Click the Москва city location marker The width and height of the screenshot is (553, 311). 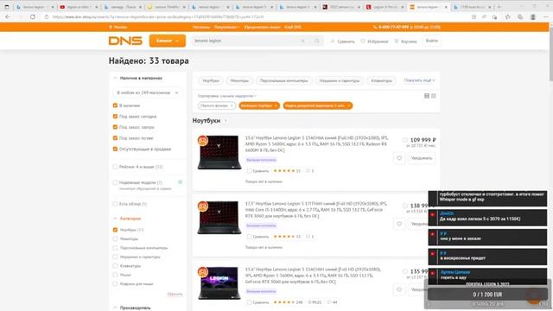coord(118,27)
